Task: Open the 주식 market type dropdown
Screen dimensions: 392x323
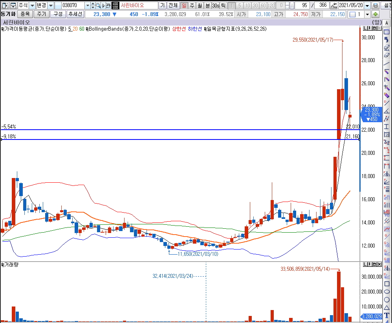Action: pos(32,5)
